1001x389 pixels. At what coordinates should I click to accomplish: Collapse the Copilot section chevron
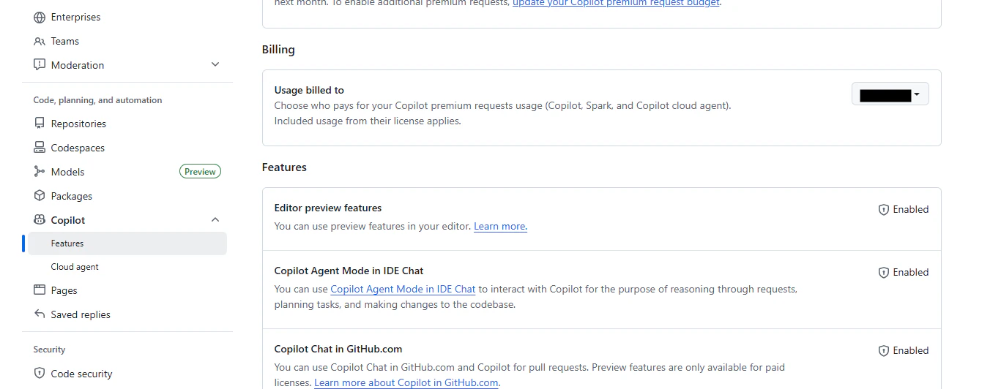(215, 219)
